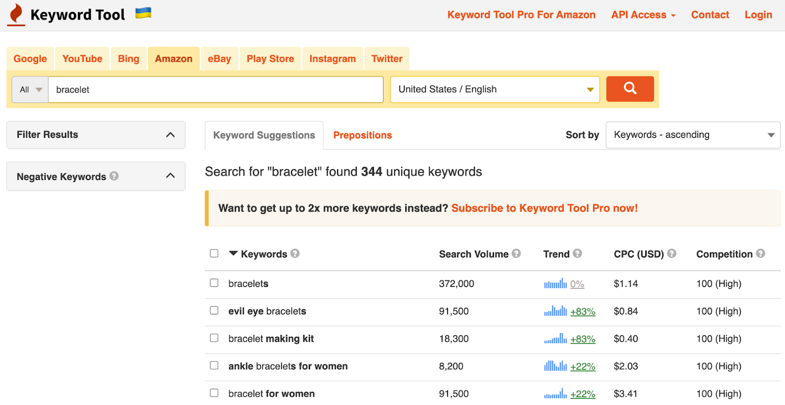Click the Trend column header

pyautogui.click(x=556, y=254)
